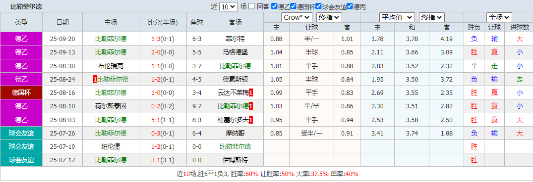Image resolution: width=533 pixels, height=182 pixels.
Task: Open the 1-3(0-1) score against 菲尔特
Action: (x=163, y=39)
